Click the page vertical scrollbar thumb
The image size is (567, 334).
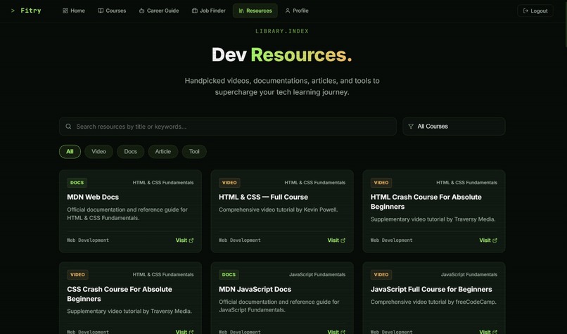(565, 23)
